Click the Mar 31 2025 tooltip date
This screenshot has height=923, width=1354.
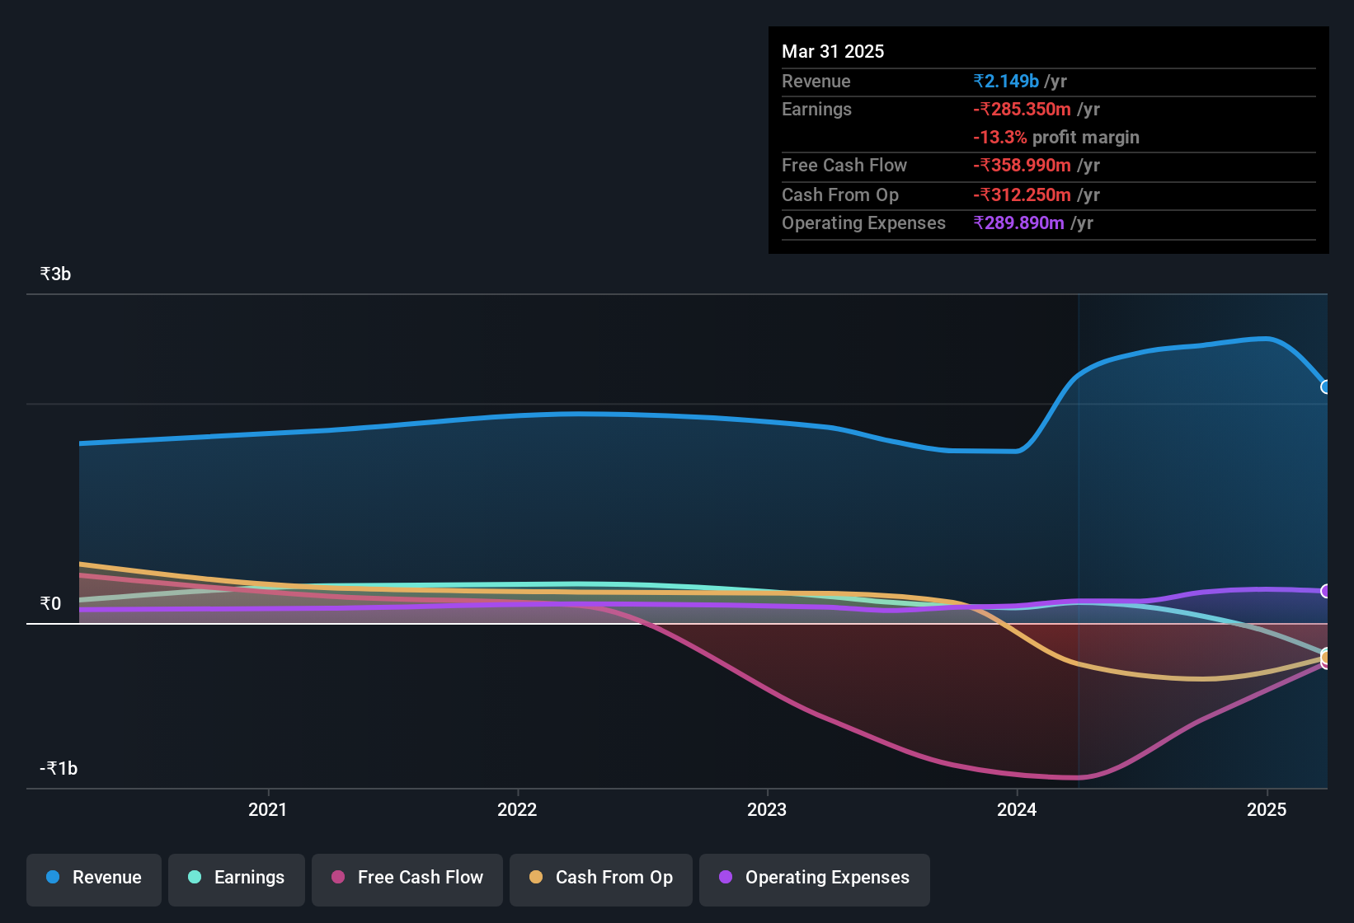[833, 51]
